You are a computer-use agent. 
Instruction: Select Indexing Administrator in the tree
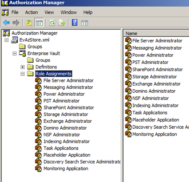click(x=67, y=141)
